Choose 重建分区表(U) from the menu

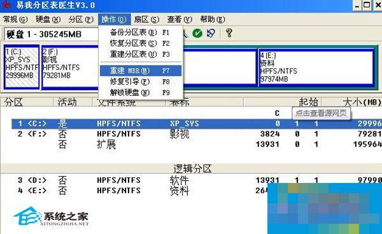pyautogui.click(x=141, y=54)
